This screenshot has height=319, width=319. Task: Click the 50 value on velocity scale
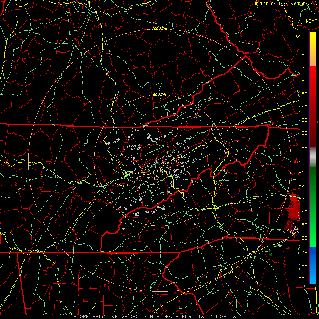click(304, 94)
